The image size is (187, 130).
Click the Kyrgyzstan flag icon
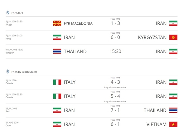pyautogui.click(x=173, y=37)
